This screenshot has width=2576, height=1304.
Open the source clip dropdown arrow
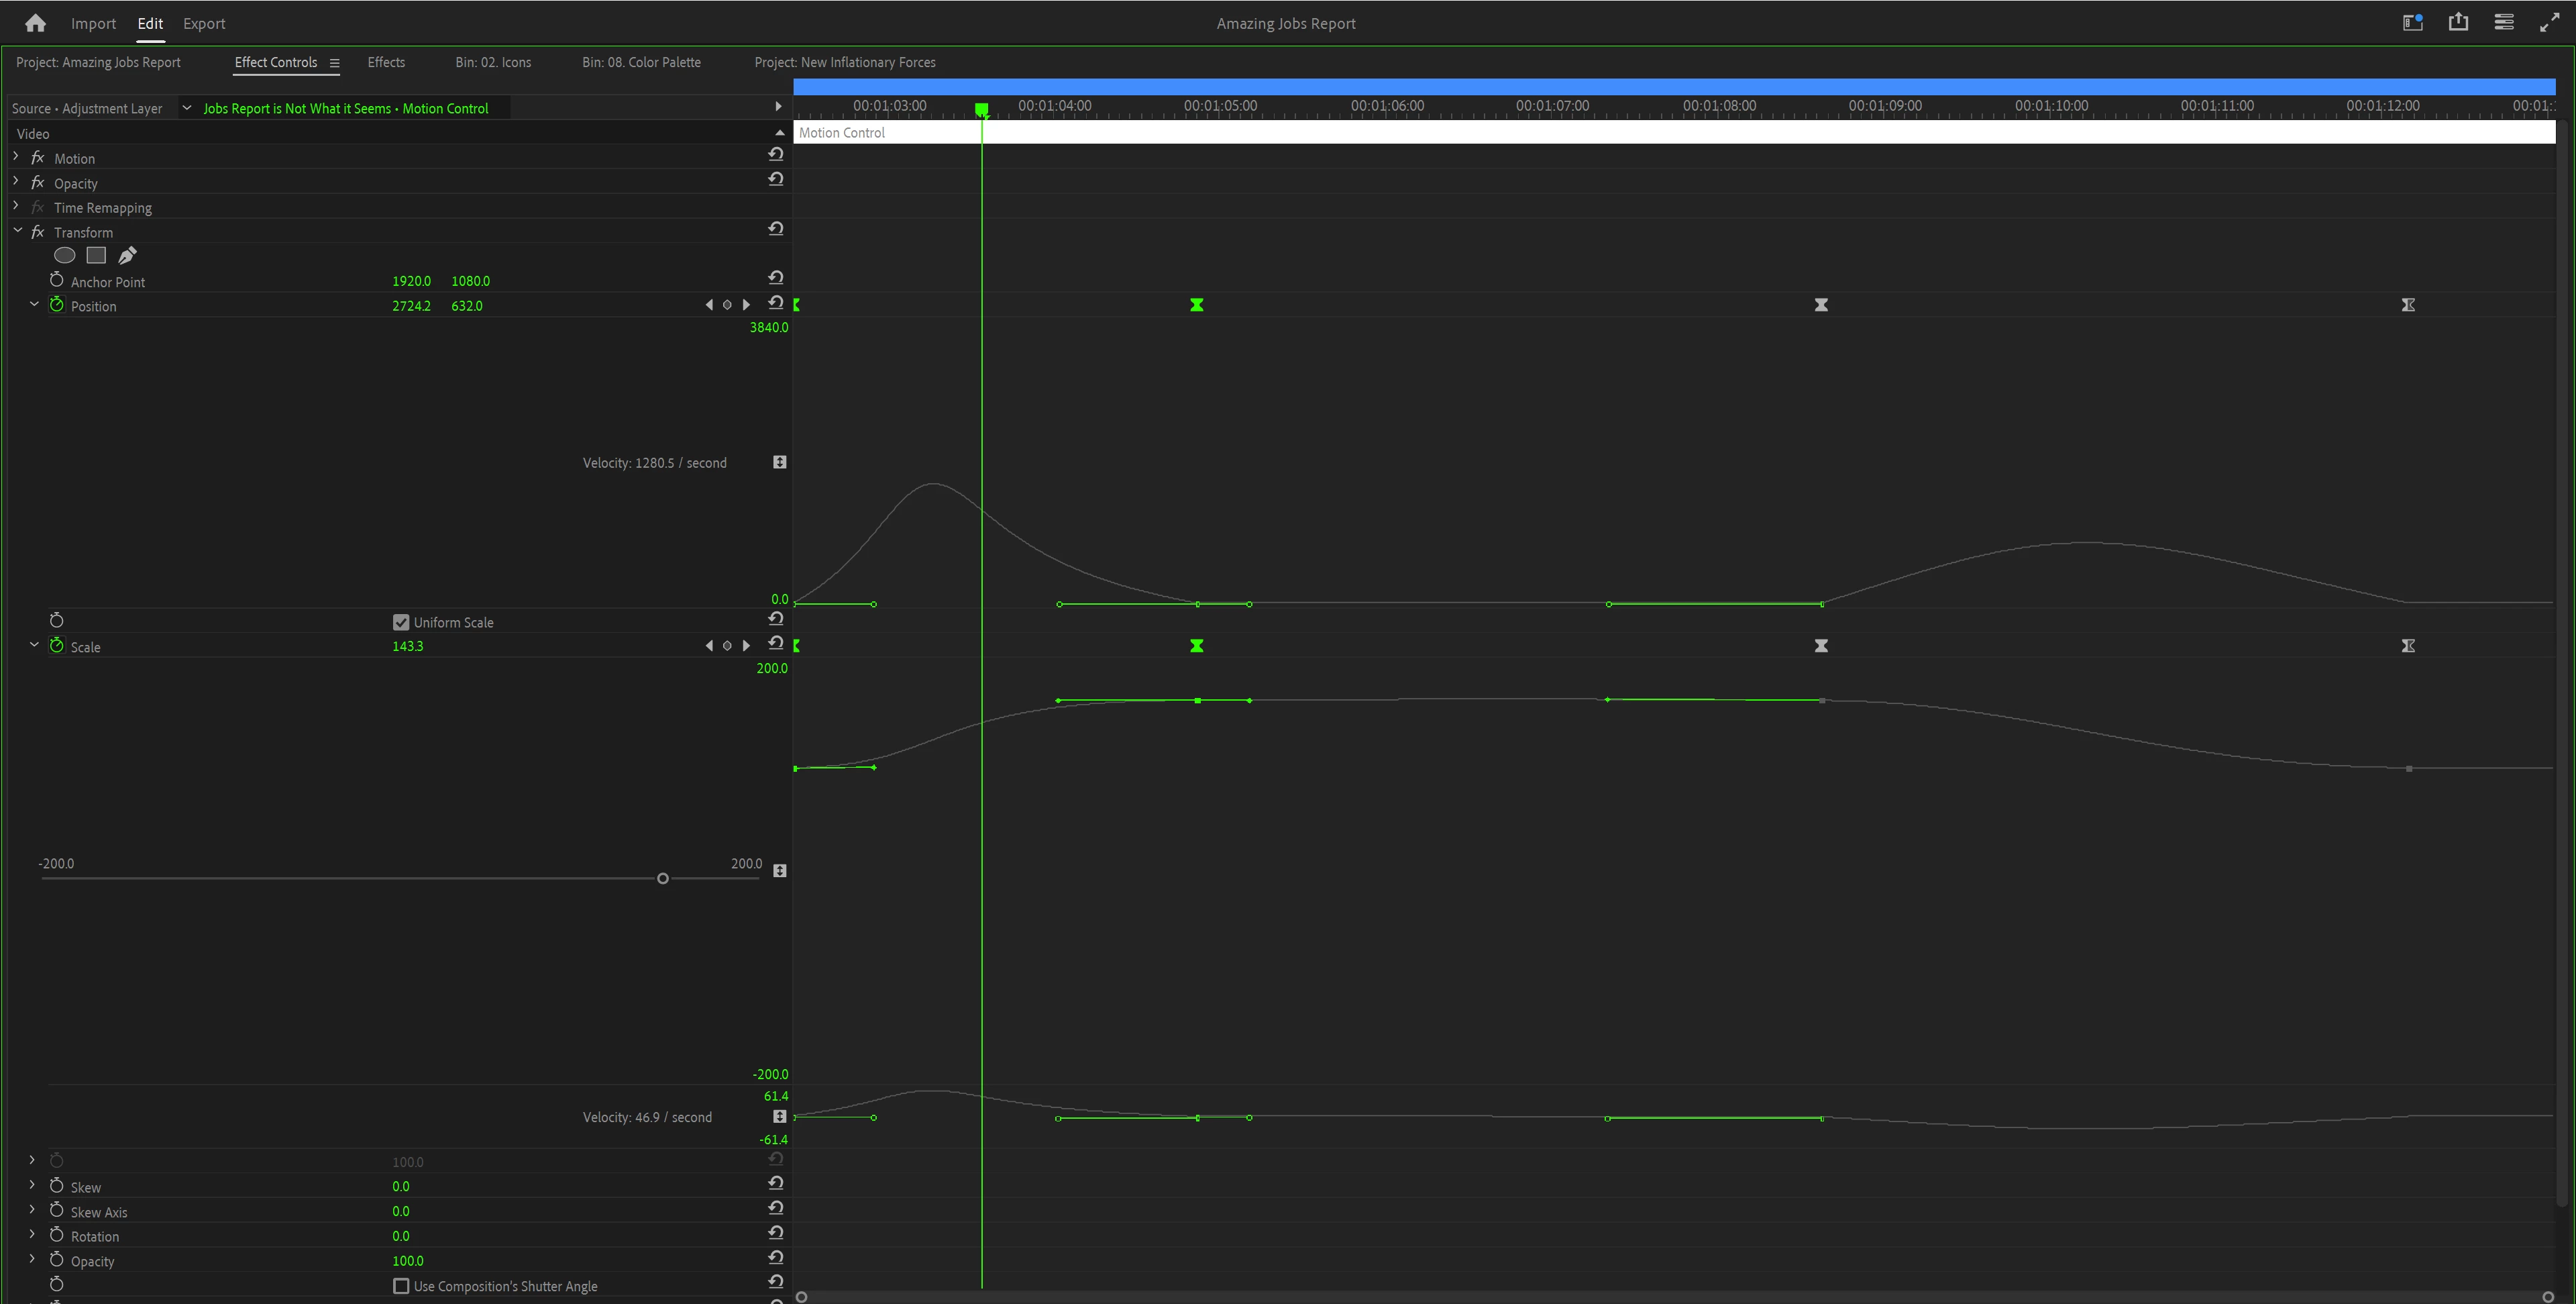point(186,108)
